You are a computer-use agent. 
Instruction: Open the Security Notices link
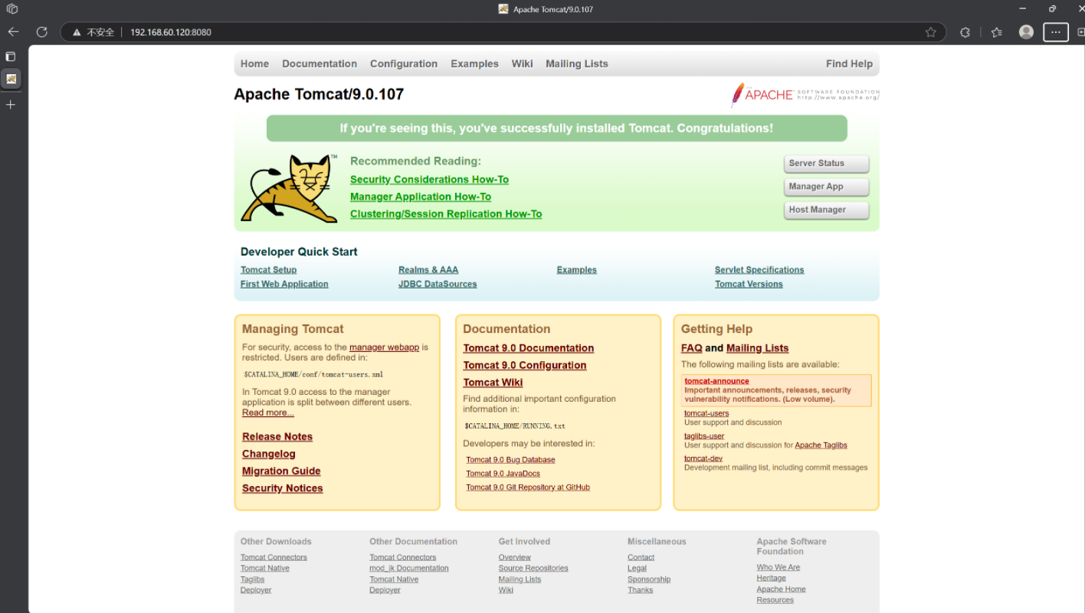pyautogui.click(x=283, y=488)
